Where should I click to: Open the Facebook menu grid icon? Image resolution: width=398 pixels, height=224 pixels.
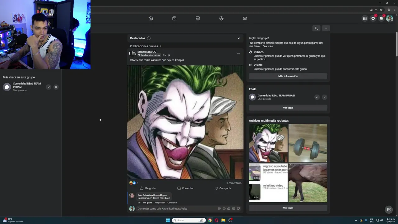click(365, 18)
